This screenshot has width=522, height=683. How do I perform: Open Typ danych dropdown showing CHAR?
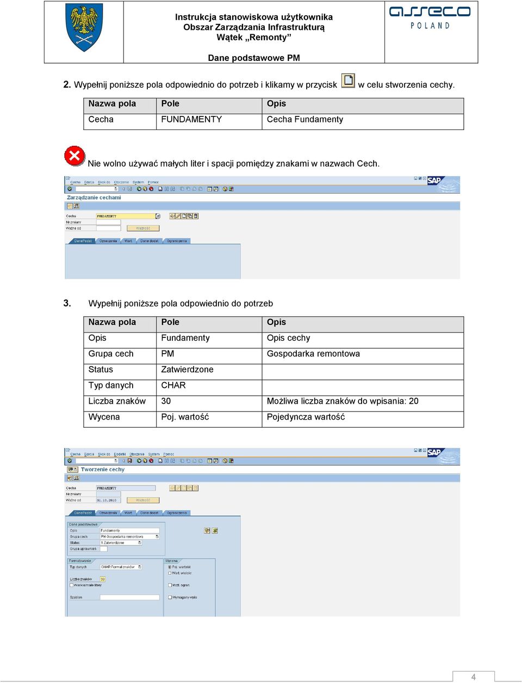click(140, 567)
